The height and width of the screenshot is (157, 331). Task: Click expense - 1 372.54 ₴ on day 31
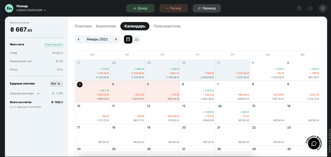click(x=242, y=73)
